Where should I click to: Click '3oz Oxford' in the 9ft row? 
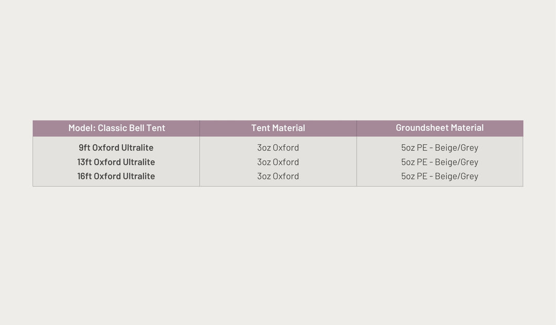[x=278, y=148]
